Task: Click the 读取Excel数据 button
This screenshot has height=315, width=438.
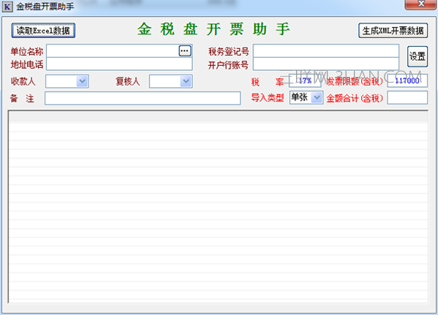Action: pos(43,31)
